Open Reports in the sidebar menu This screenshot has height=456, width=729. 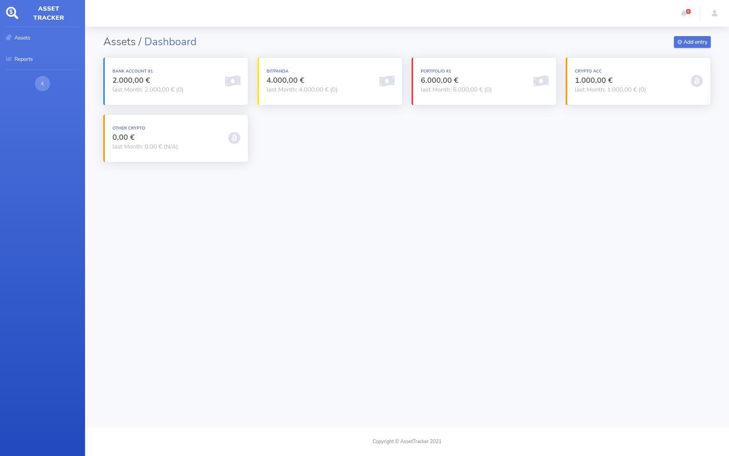[x=23, y=59]
